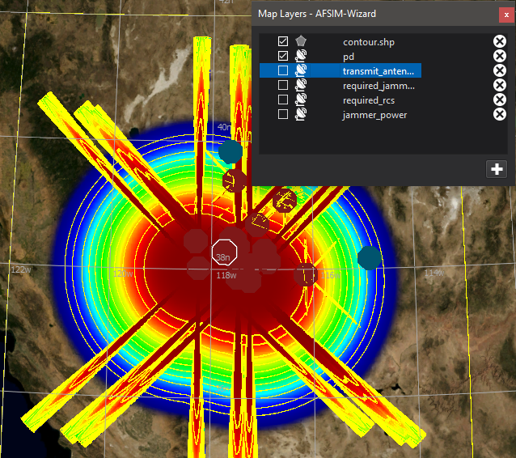Image resolution: width=516 pixels, height=458 pixels.
Task: Select the white-outlined octagon platform on map
Action: pos(224,252)
